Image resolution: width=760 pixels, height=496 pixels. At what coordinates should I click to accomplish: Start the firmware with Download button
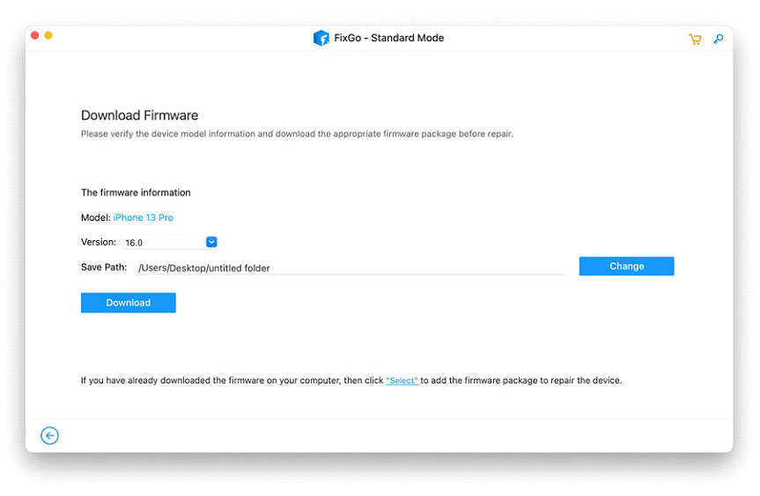click(129, 303)
